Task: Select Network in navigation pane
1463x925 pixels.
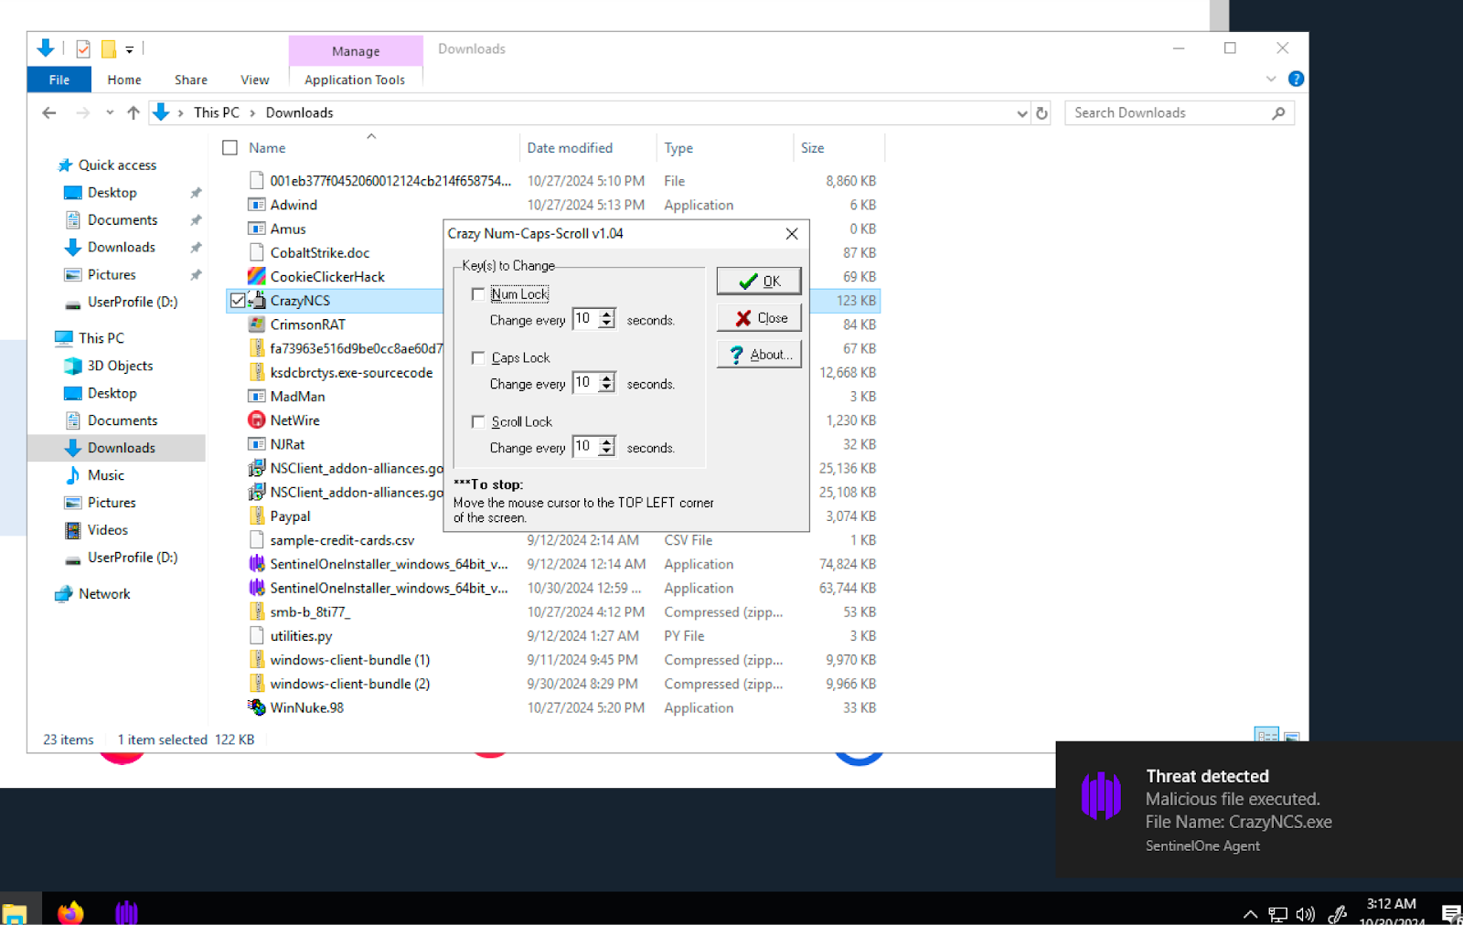Action: pyautogui.click(x=104, y=593)
